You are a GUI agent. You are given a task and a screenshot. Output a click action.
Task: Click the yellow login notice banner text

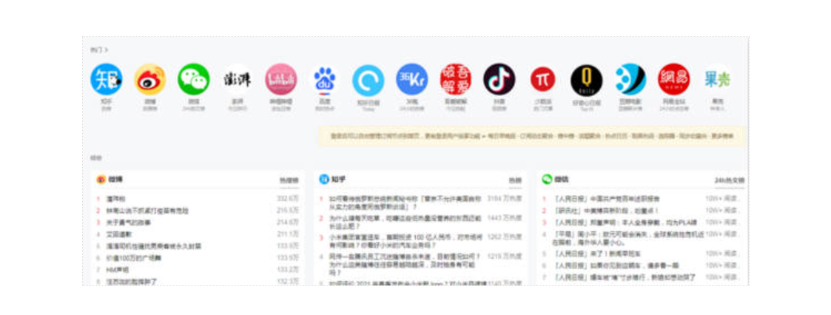[x=532, y=136]
